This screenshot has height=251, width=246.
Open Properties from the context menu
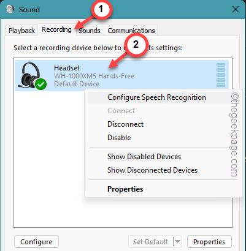pyautogui.click(x=125, y=189)
